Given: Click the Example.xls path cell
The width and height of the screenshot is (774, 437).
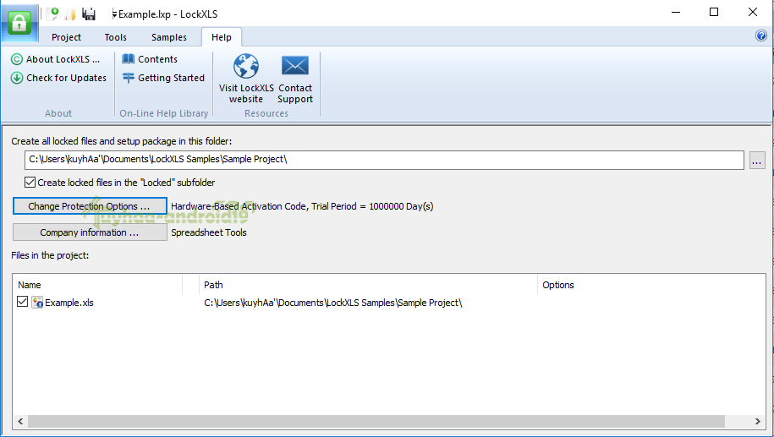Looking at the screenshot, I should pyautogui.click(x=333, y=303).
